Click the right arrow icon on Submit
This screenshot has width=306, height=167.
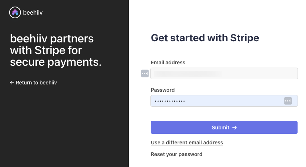coord(234,128)
